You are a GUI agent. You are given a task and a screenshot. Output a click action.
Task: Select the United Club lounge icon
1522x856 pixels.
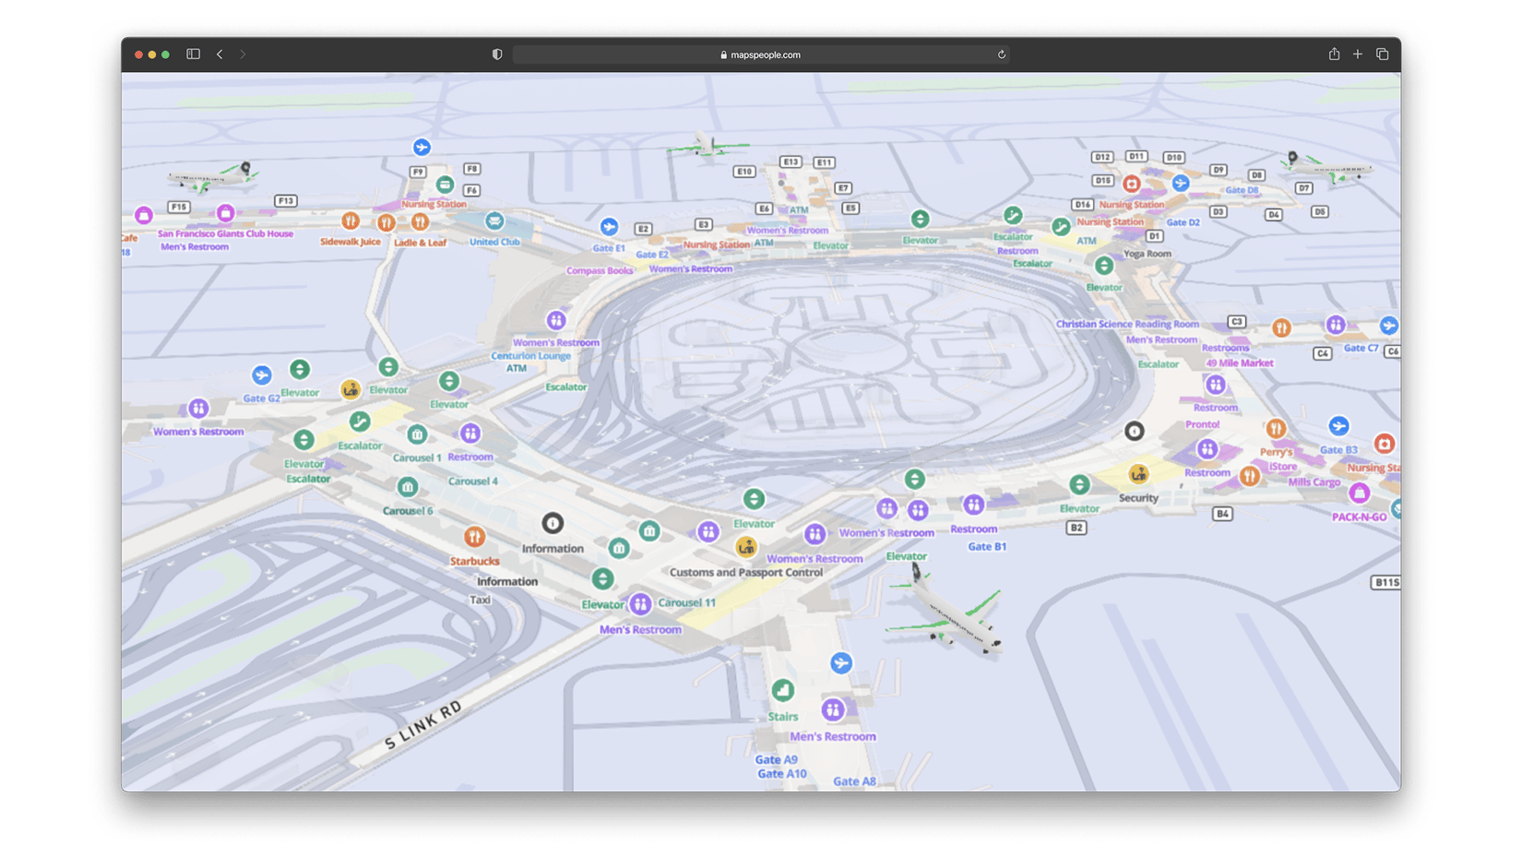tap(494, 221)
